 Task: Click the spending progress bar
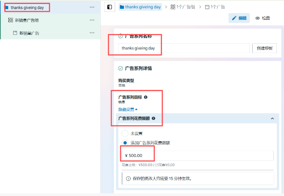[x=197, y=170]
